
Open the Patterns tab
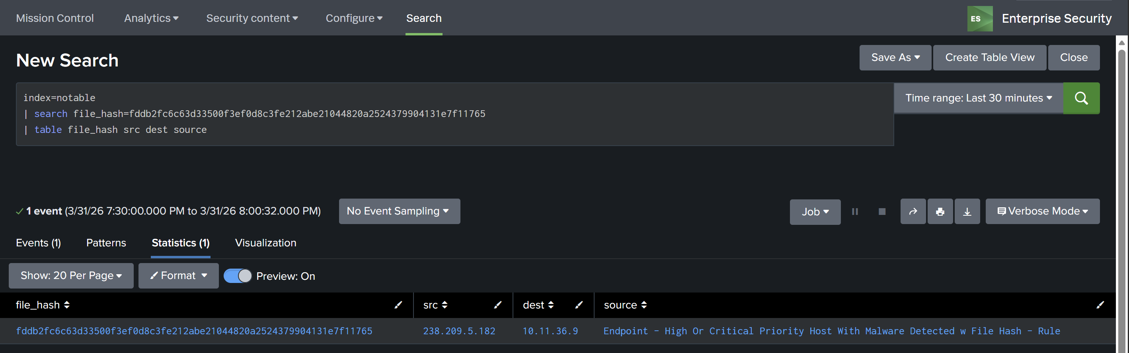coord(106,243)
